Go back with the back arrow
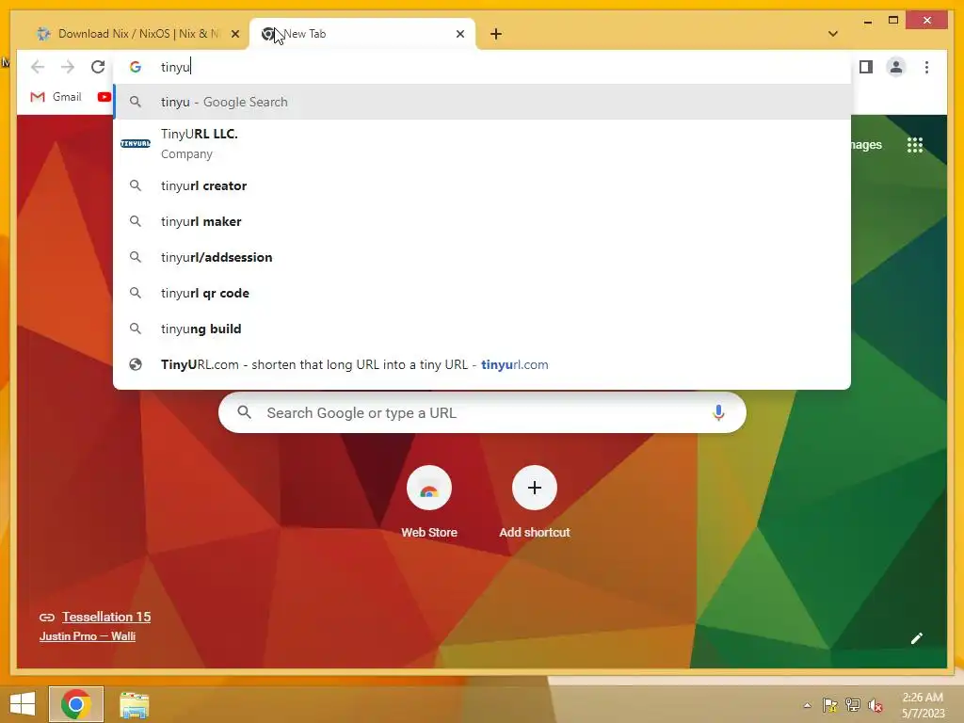This screenshot has width=964, height=723. [38, 67]
